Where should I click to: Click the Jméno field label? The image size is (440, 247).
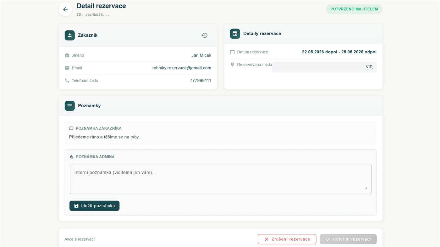pos(78,56)
